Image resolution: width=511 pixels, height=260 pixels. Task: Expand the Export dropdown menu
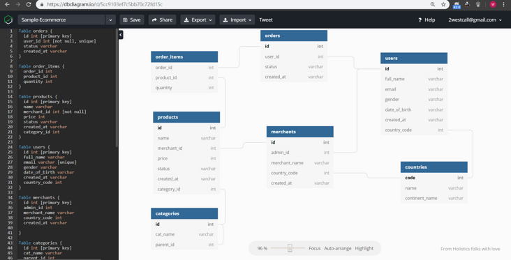tap(198, 20)
